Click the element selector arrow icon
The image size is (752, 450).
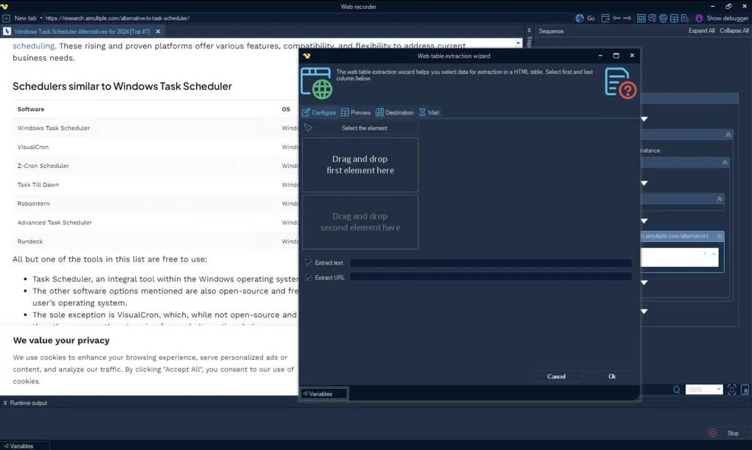[x=308, y=128]
